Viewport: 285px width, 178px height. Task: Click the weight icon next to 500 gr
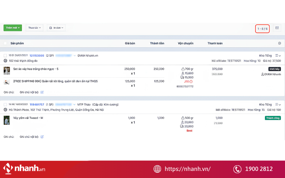183,118
